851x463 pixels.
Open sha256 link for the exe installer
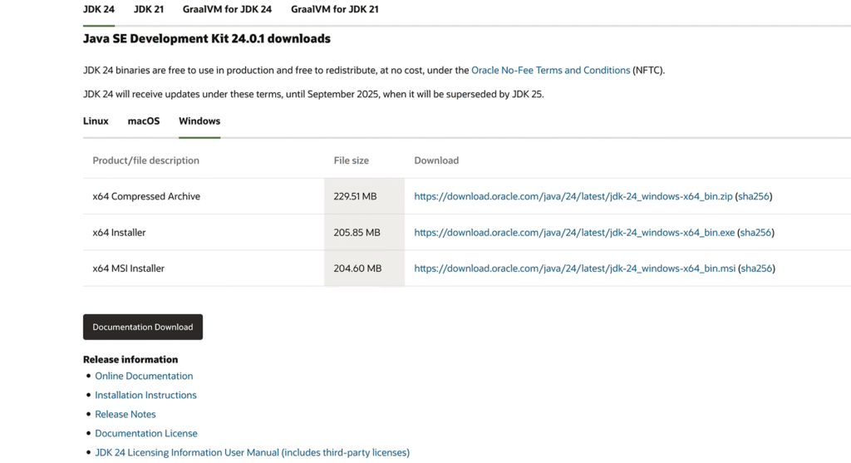pos(755,232)
